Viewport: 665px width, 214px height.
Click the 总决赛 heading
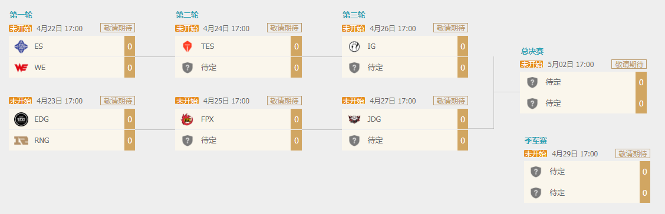532,51
